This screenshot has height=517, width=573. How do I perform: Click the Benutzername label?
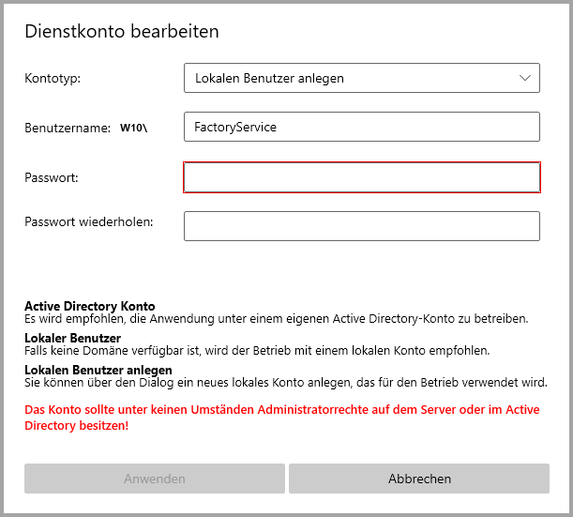[x=68, y=128]
